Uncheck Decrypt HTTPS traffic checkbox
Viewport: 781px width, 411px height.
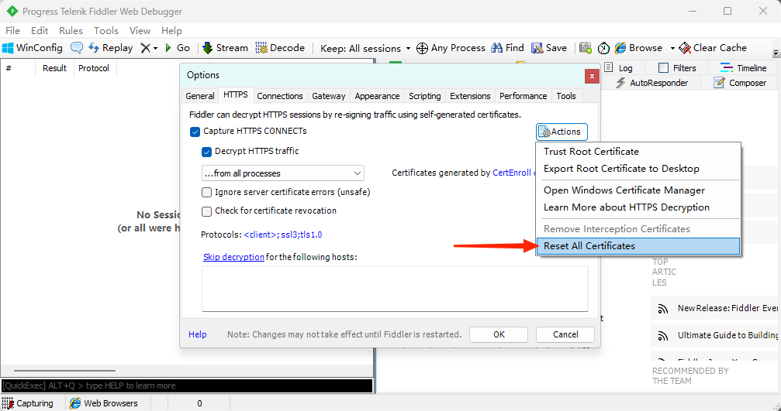coord(207,152)
